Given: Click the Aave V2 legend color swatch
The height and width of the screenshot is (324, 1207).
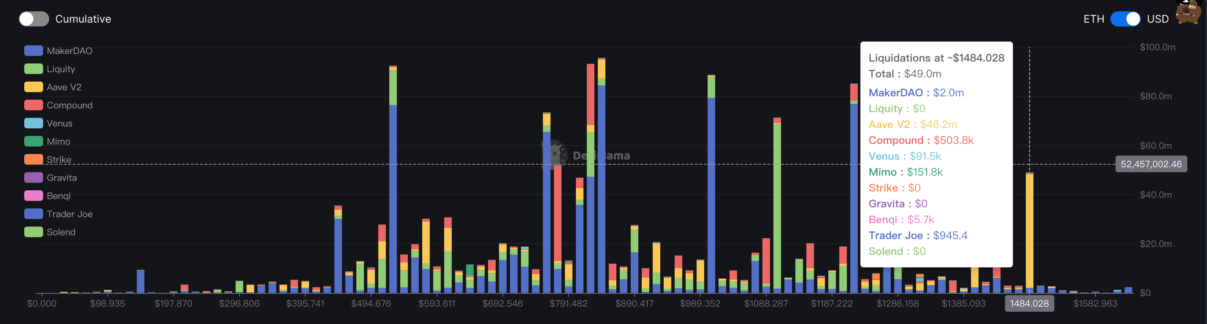Looking at the screenshot, I should pos(34,87).
